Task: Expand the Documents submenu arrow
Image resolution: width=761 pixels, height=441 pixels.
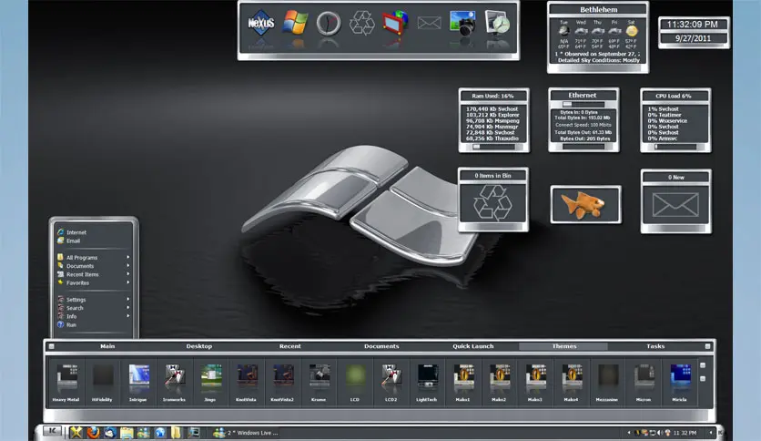Action: (128, 266)
